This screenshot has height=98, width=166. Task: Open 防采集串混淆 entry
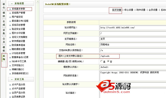[18, 45]
